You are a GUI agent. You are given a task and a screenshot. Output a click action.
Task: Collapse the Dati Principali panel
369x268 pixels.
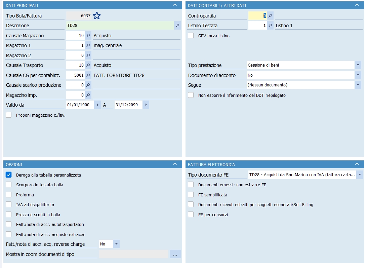(174, 5)
